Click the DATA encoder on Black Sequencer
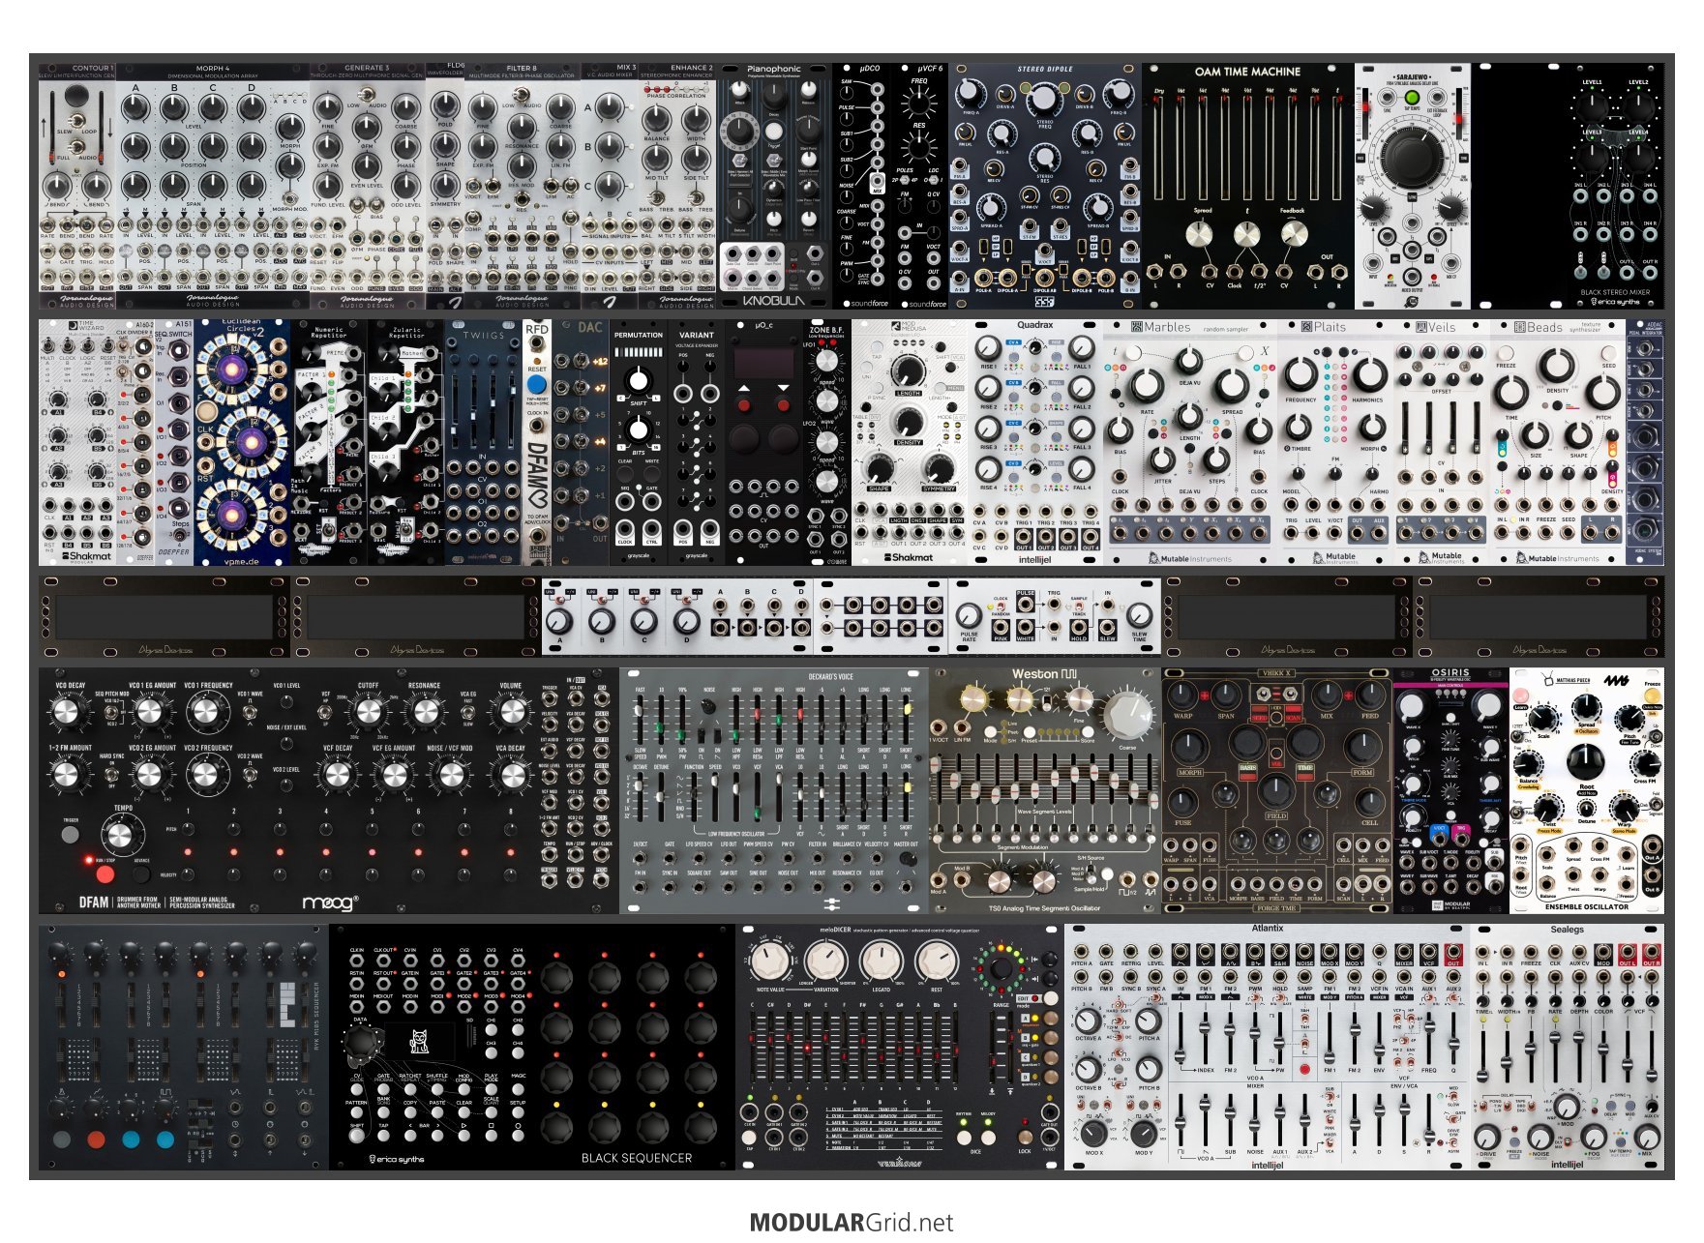Screen dimensions: 1704x1243 (360, 1042)
